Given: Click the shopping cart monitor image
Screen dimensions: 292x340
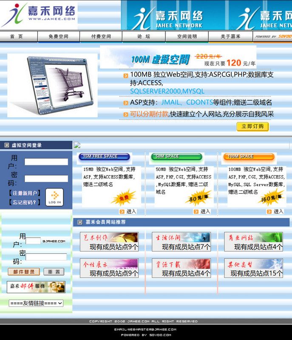Looking at the screenshot, I should click(x=52, y=85).
